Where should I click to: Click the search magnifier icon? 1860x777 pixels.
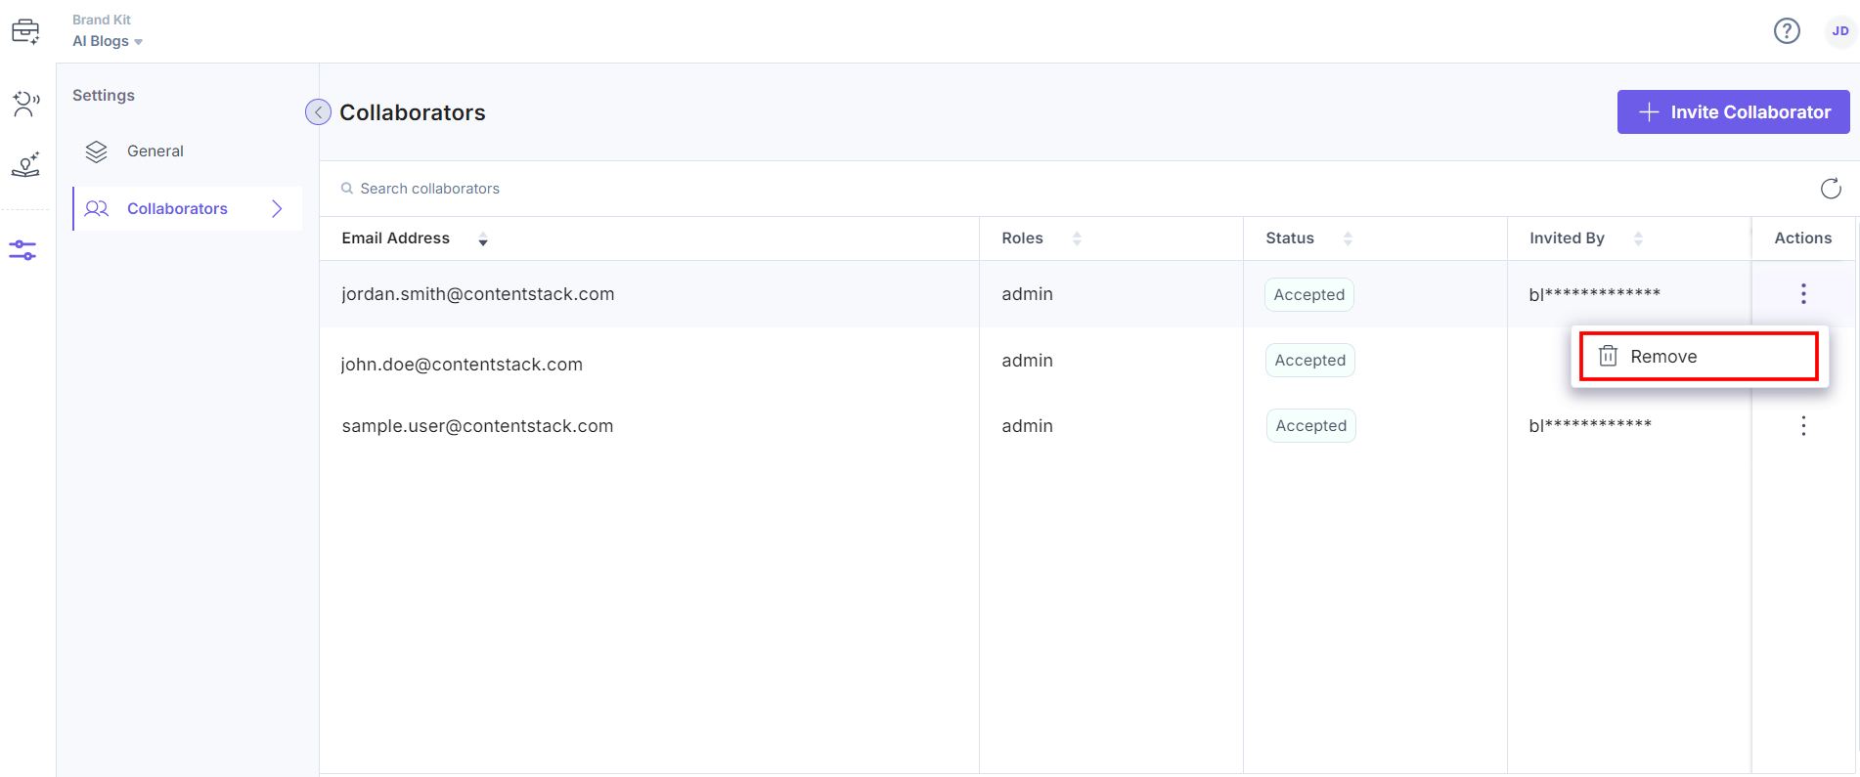click(x=347, y=189)
